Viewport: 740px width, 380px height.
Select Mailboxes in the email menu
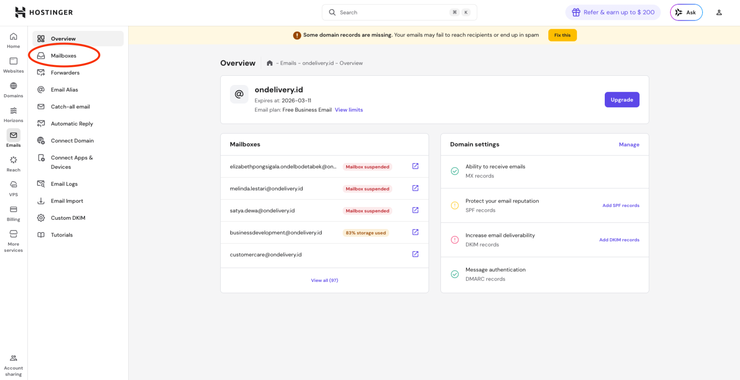click(63, 56)
